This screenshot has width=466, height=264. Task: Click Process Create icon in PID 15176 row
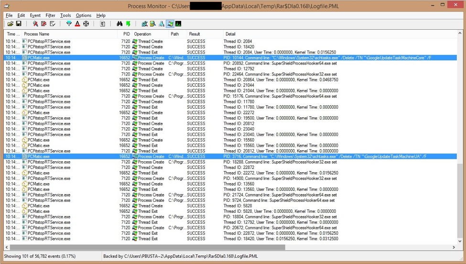(x=135, y=96)
